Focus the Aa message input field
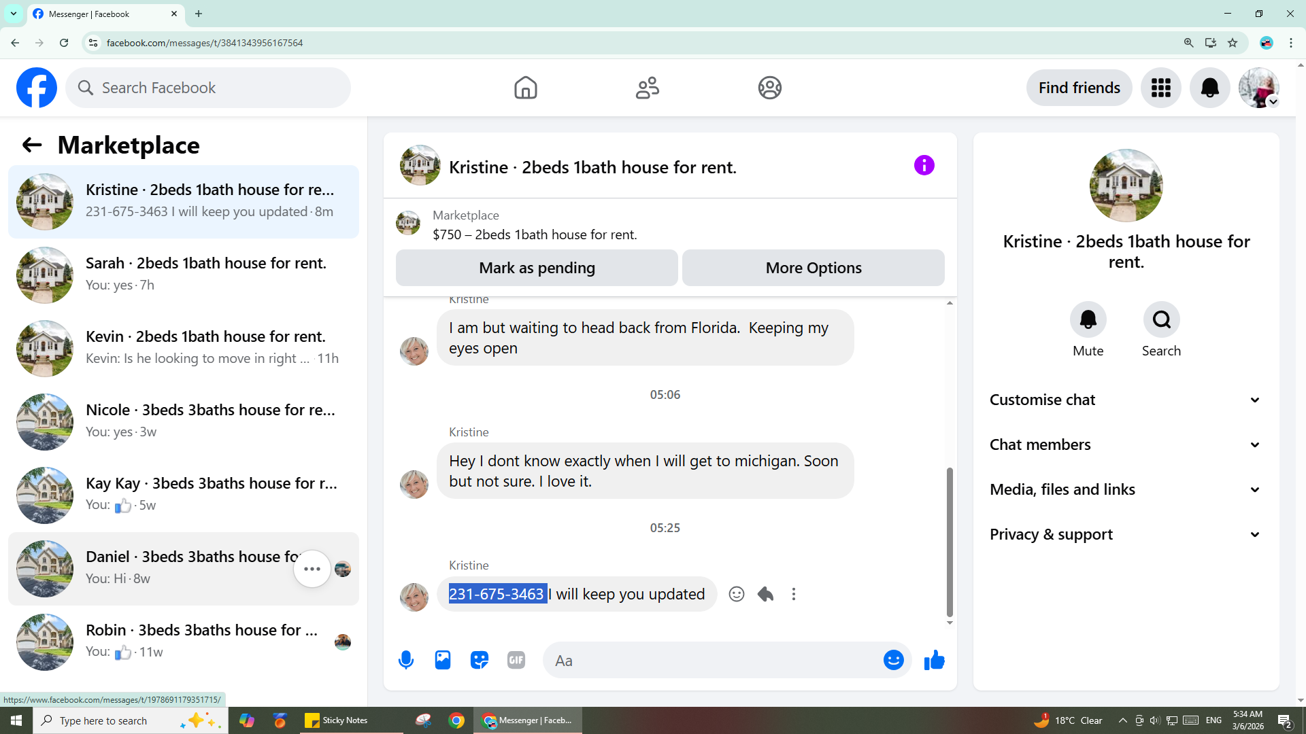Screen dimensions: 1306x734 pos(714,661)
